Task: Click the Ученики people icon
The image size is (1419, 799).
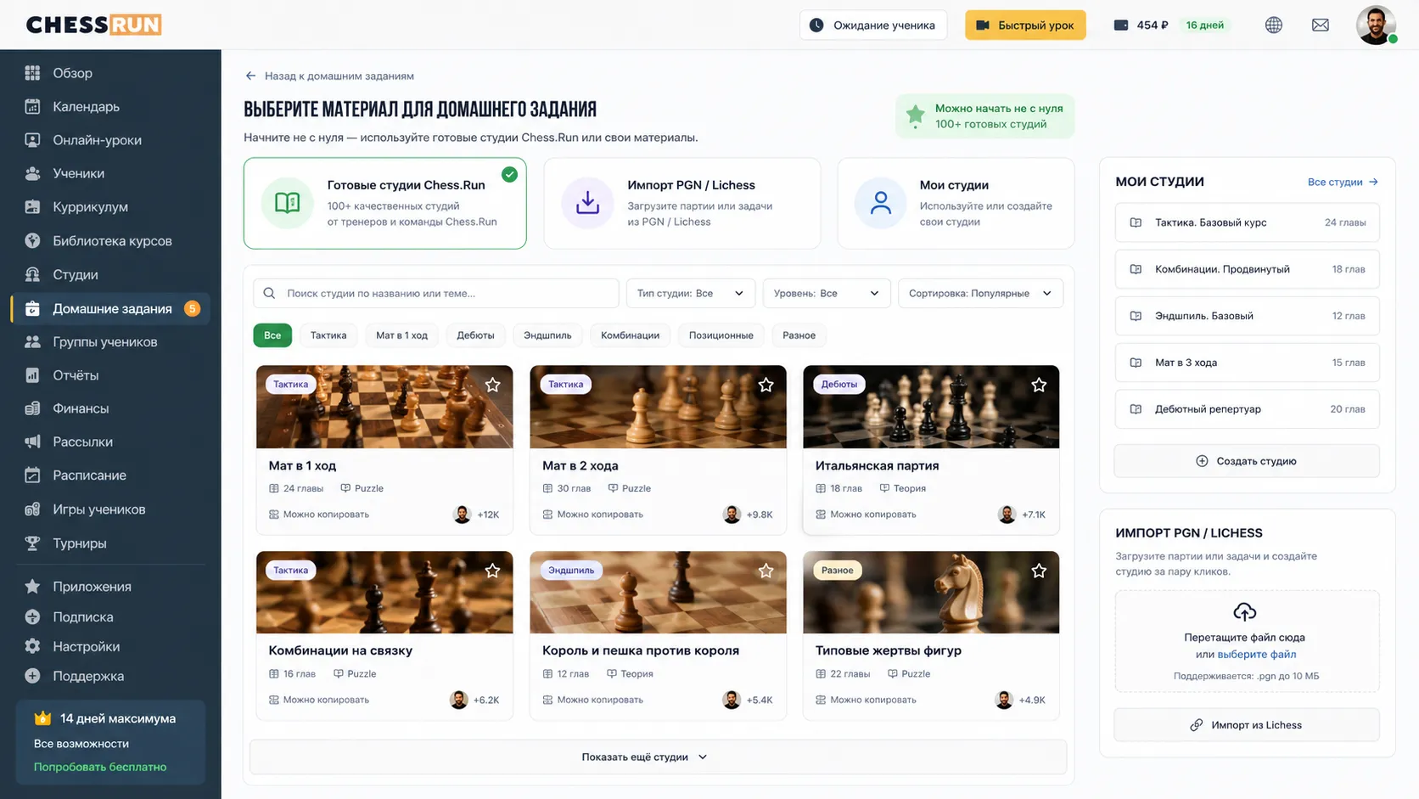Action: [x=32, y=173]
